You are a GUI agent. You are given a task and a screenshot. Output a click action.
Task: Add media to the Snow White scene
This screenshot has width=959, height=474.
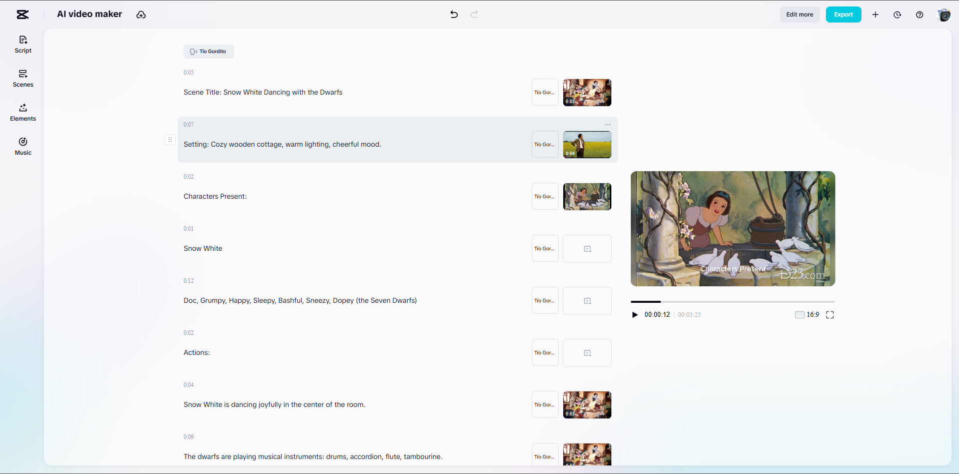click(x=587, y=249)
